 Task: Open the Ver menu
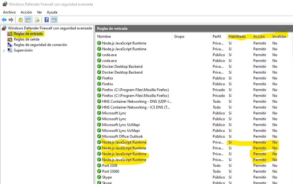coord(39,12)
